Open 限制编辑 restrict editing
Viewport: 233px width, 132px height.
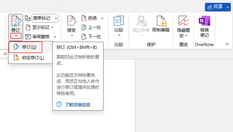[x=161, y=24]
